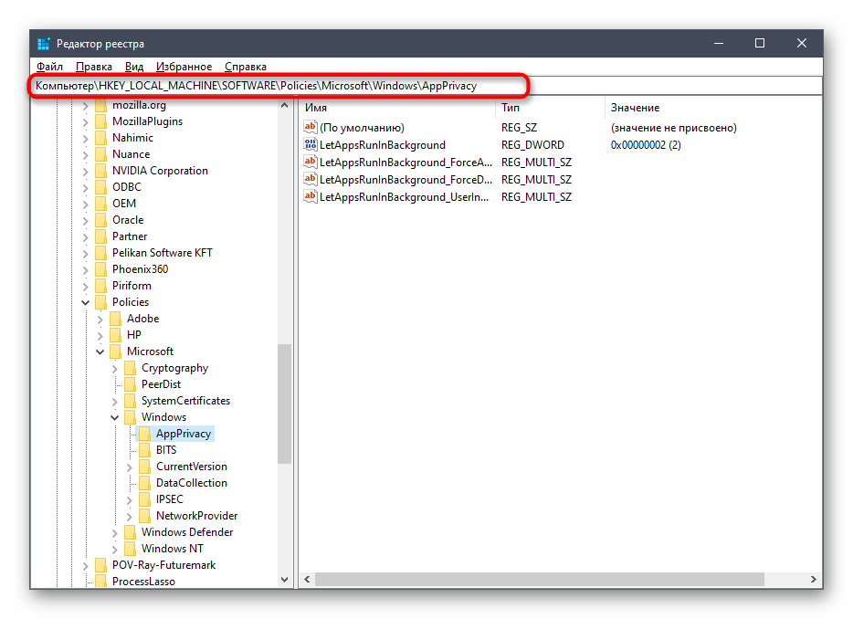Viewport: 853px width, 619px height.
Task: Select the CurrentVersion key in tree
Action: [x=191, y=467]
